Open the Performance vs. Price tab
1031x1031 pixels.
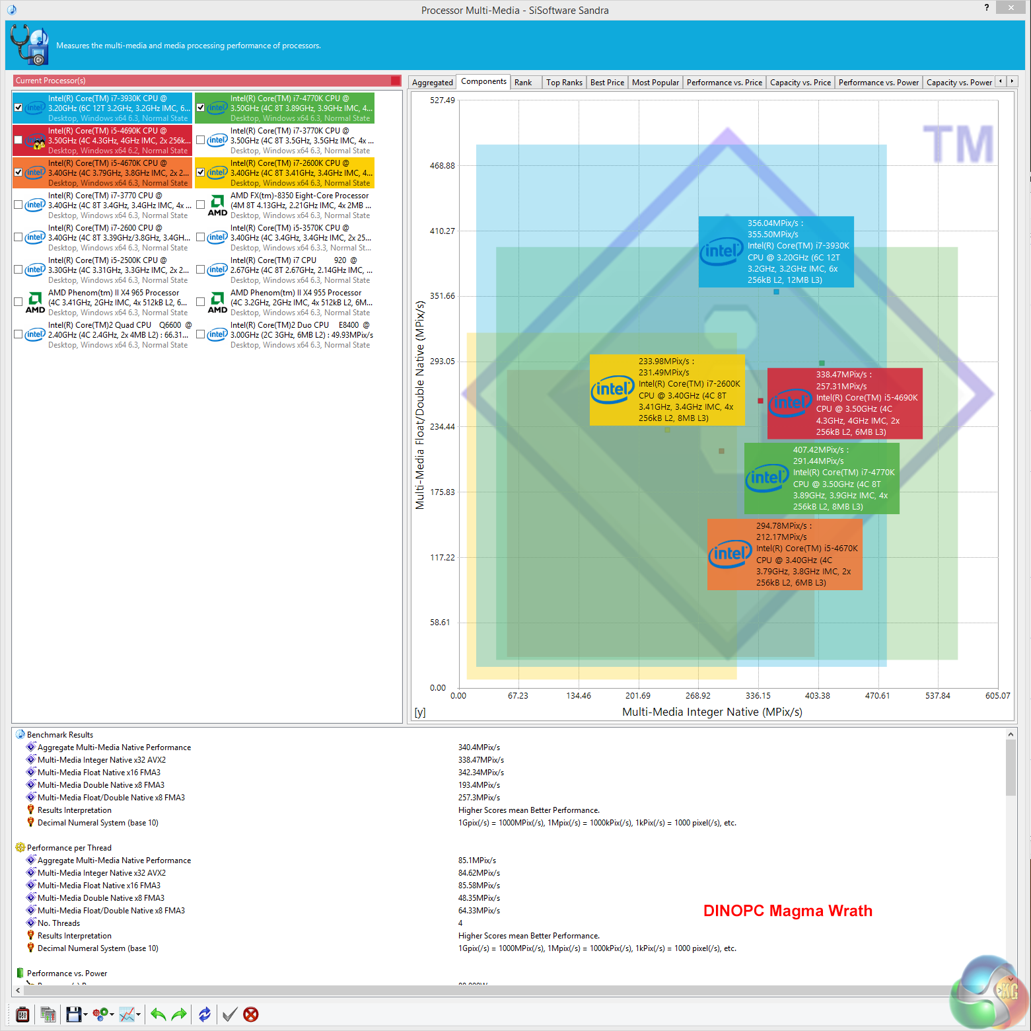pyautogui.click(x=724, y=83)
